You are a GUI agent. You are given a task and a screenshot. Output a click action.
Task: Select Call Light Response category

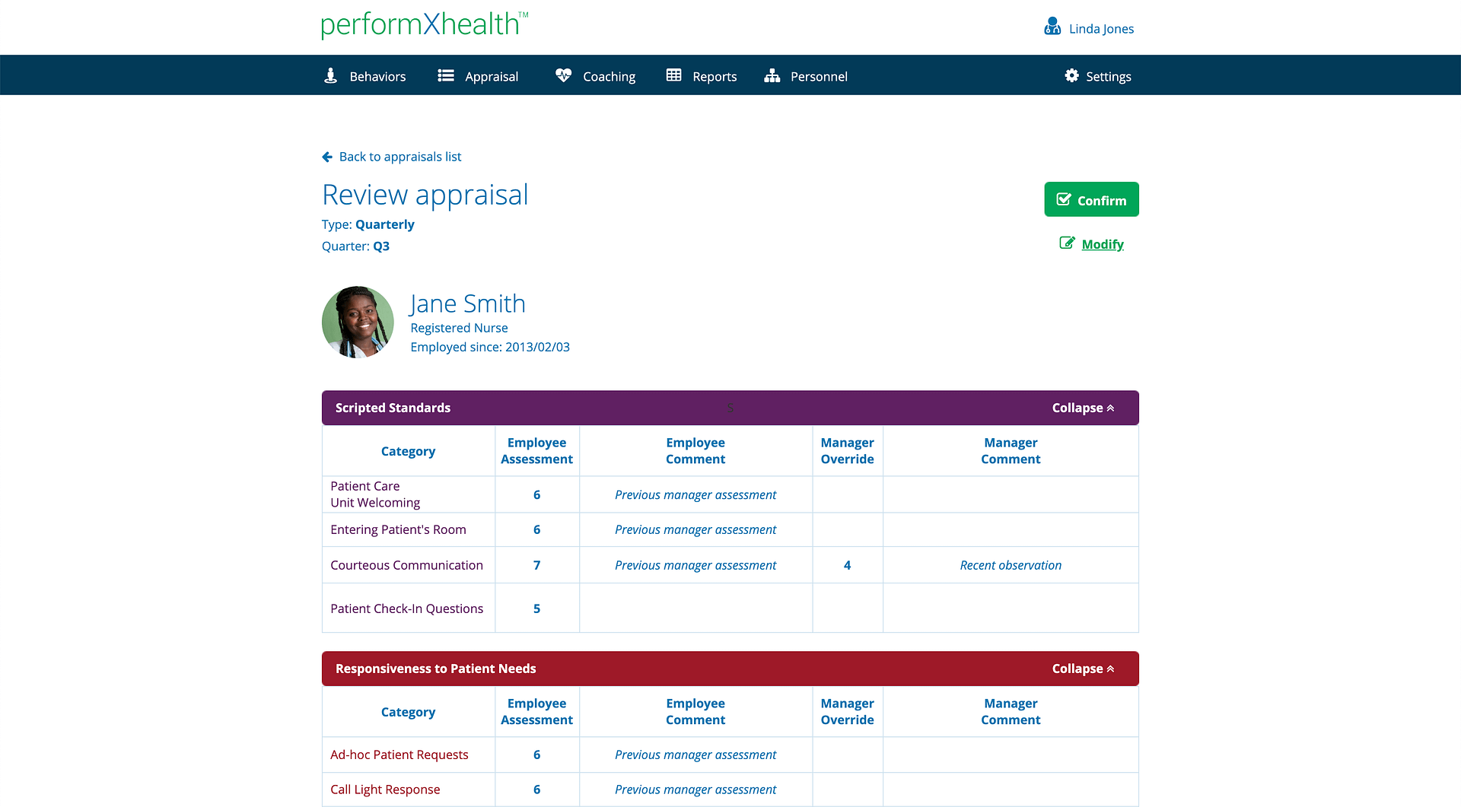click(385, 790)
